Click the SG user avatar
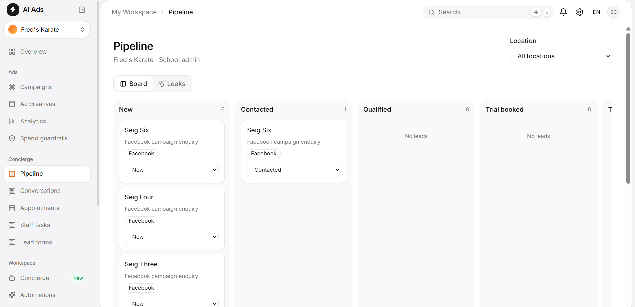Image resolution: width=635 pixels, height=307 pixels. tap(613, 12)
